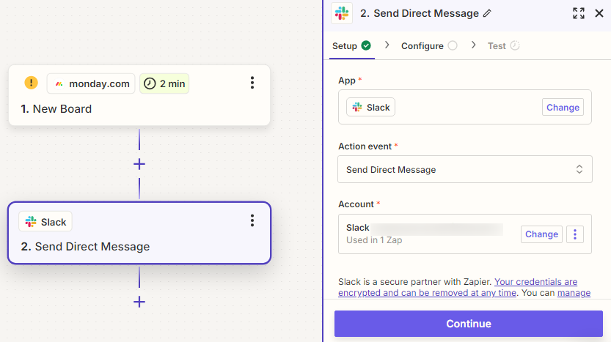Change the selected Slack app
This screenshot has width=611, height=342.
pos(563,108)
